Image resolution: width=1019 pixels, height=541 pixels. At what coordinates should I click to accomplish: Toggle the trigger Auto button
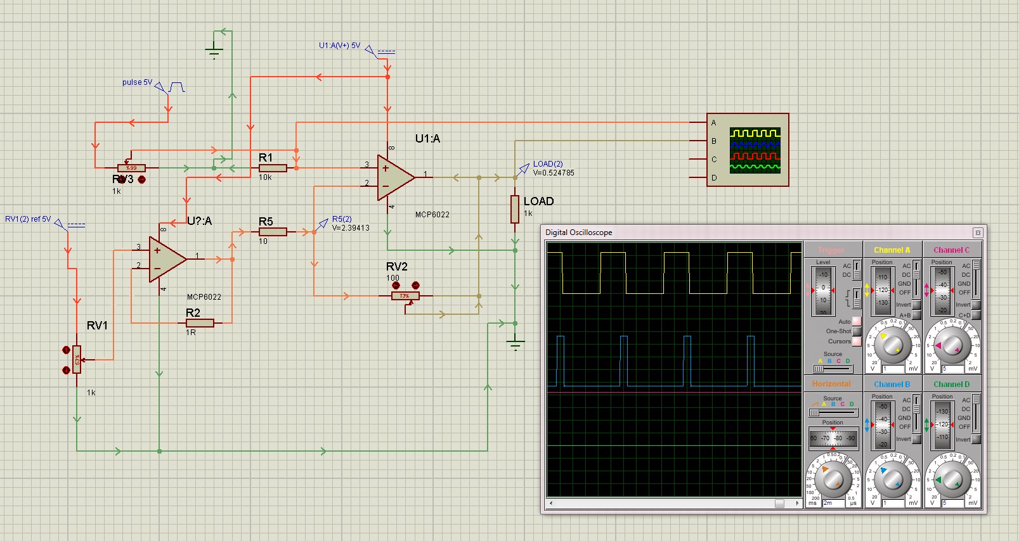pyautogui.click(x=857, y=321)
